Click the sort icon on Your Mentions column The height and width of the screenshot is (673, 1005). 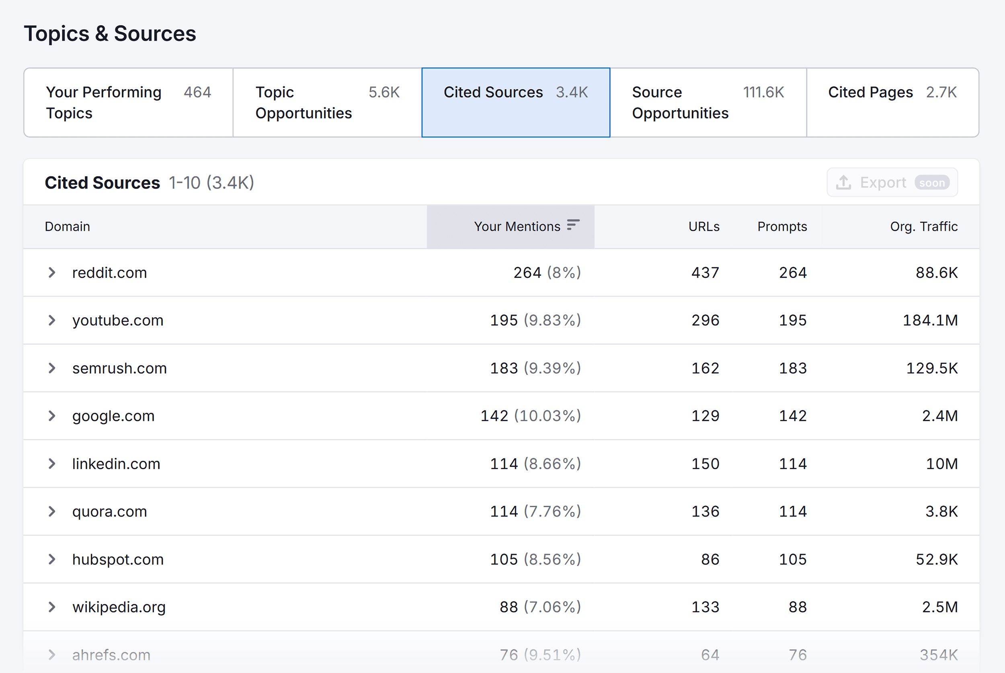coord(572,224)
